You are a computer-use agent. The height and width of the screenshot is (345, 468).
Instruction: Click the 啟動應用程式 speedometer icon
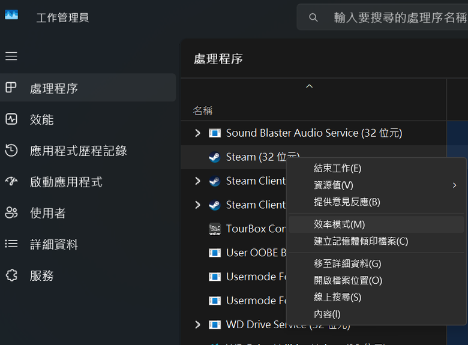tap(11, 181)
